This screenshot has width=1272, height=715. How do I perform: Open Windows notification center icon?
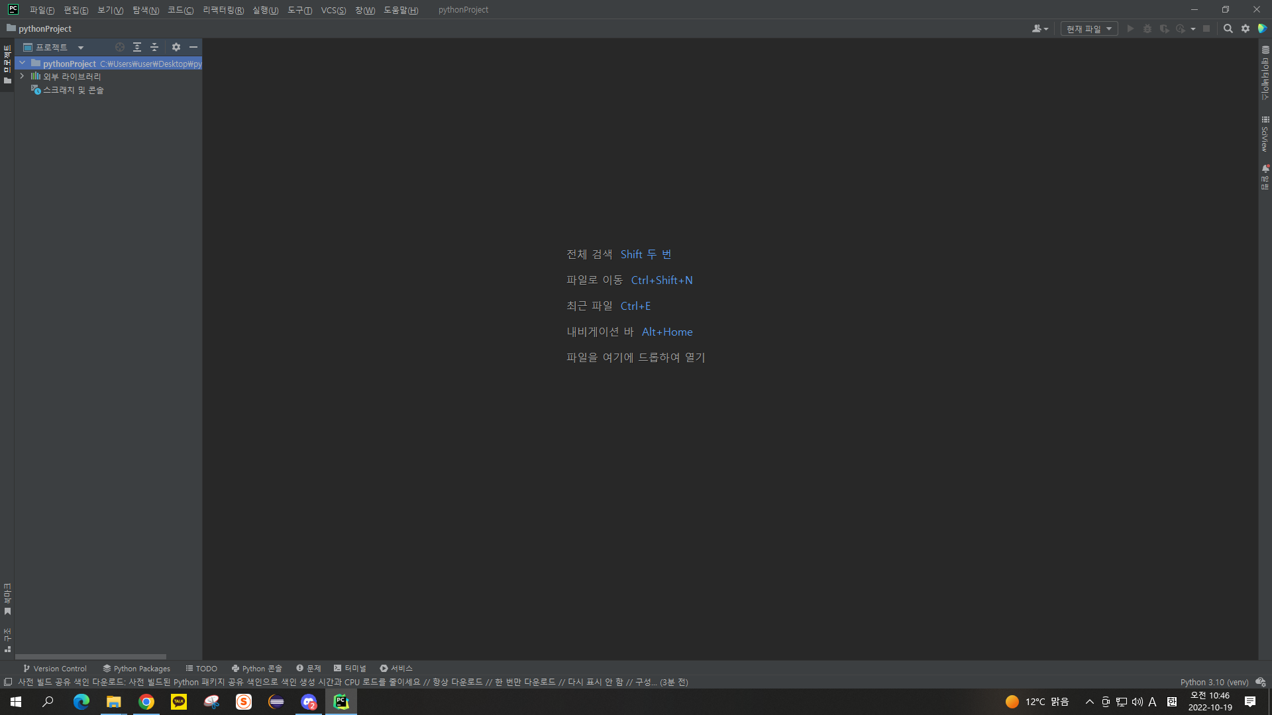tap(1250, 702)
